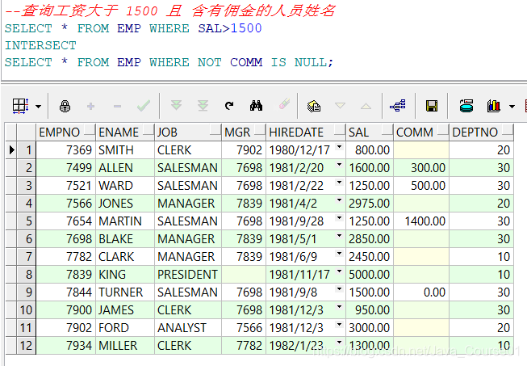This screenshot has width=527, height=366.
Task: Click the 5000.00 salary cell
Action: (370, 275)
